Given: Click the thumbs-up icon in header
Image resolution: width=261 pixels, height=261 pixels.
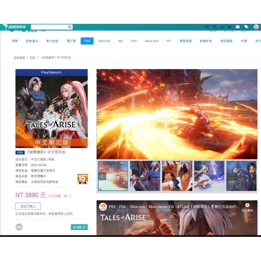Looking at the screenshot, I should pyautogui.click(x=222, y=27).
